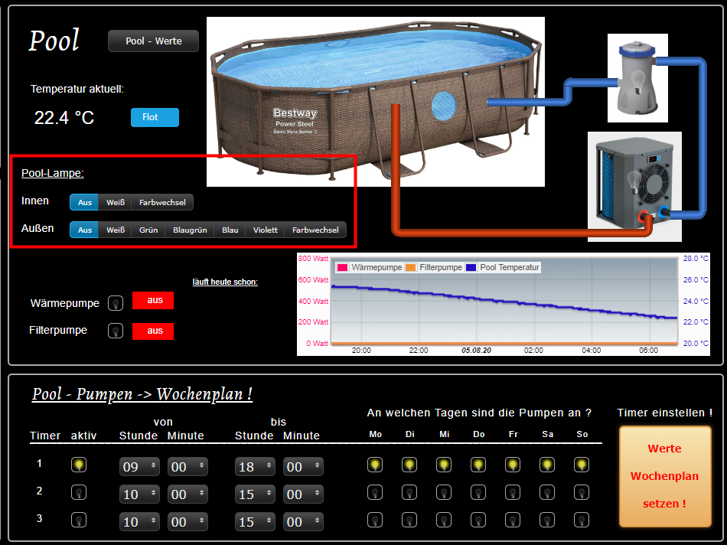
Task: Set Innen pool lamp to Farbwechsel
Action: pos(162,202)
